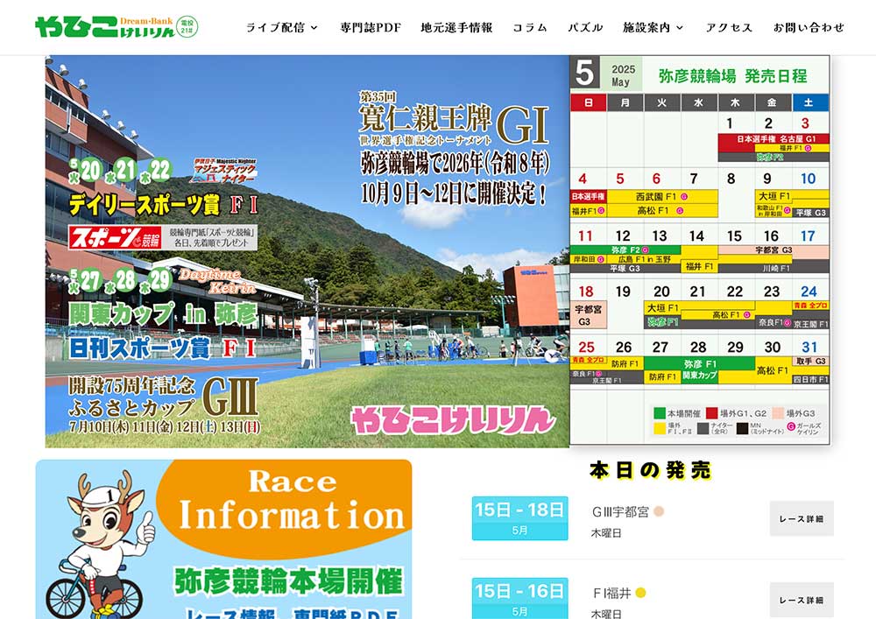Click the デイリースポーツ賞 FI banner text
The height and width of the screenshot is (619, 876).
pos(163,205)
